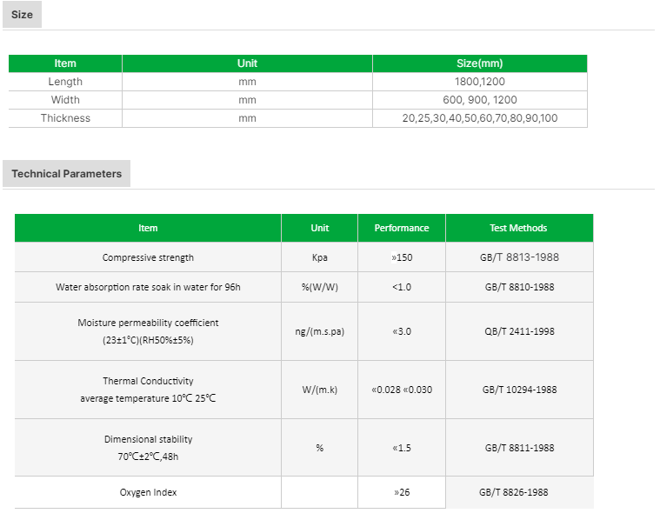Click the Thickness values cell 20,25,30...100

pyautogui.click(x=479, y=118)
